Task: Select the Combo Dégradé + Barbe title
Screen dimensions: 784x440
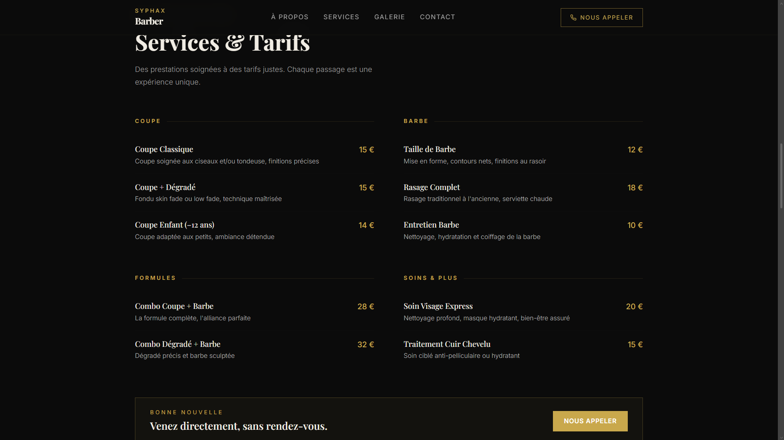Action: pyautogui.click(x=177, y=344)
